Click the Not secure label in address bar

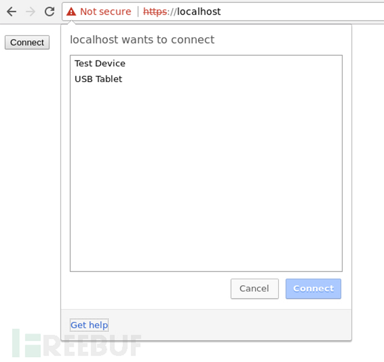106,11
